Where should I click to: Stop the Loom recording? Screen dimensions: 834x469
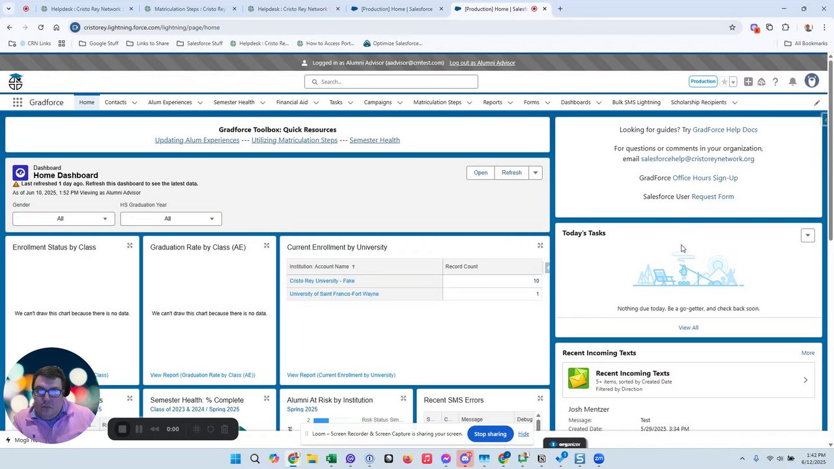122,429
